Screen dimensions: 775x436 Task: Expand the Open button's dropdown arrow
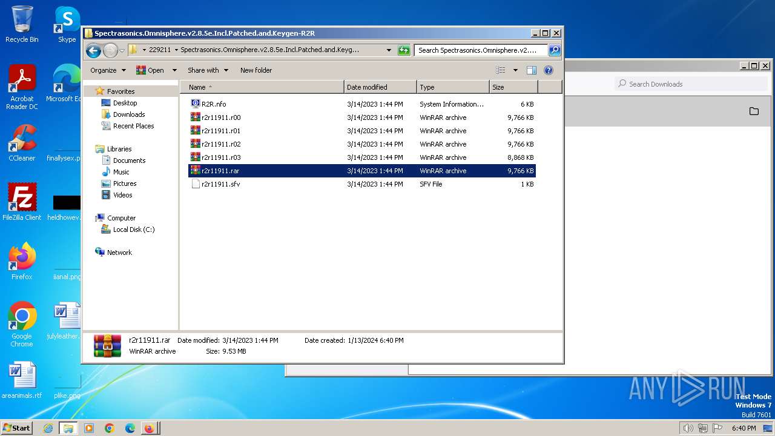tap(174, 70)
